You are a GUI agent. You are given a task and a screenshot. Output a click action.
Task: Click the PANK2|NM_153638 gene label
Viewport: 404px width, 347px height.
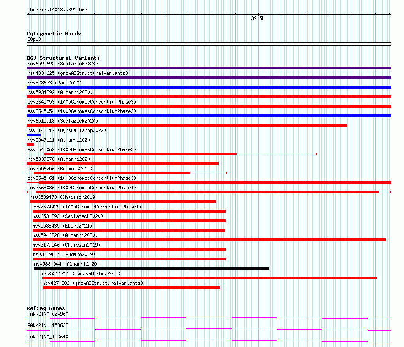click(48, 325)
